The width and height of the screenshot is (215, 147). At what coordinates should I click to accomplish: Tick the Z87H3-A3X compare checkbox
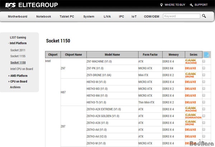[x=204, y=123]
